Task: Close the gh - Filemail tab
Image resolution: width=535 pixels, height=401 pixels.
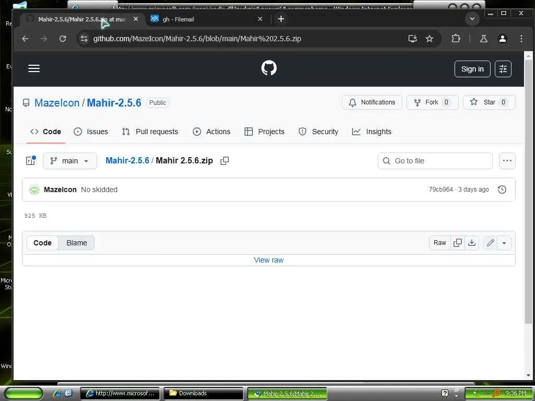Action: pyautogui.click(x=260, y=19)
